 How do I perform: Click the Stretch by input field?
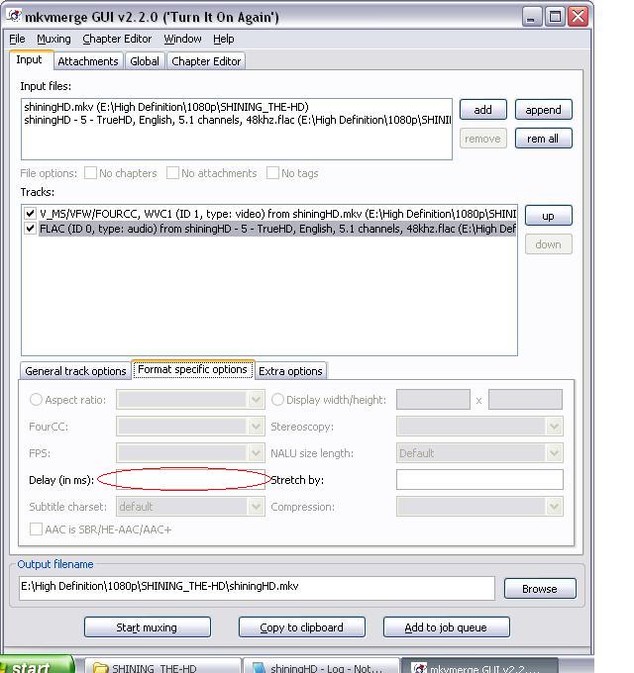tap(479, 479)
